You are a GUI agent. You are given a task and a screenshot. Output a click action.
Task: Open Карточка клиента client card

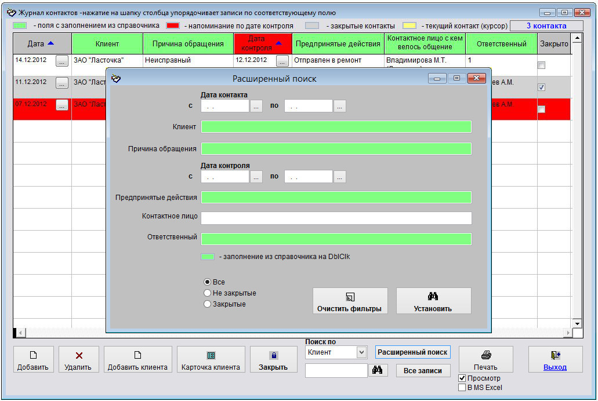(x=211, y=359)
